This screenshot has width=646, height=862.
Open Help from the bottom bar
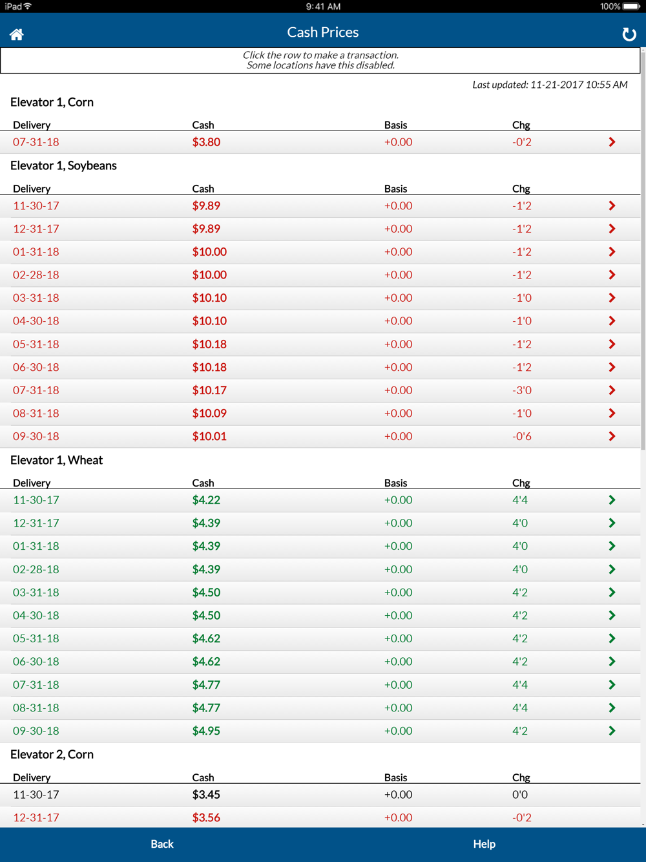coord(484,844)
